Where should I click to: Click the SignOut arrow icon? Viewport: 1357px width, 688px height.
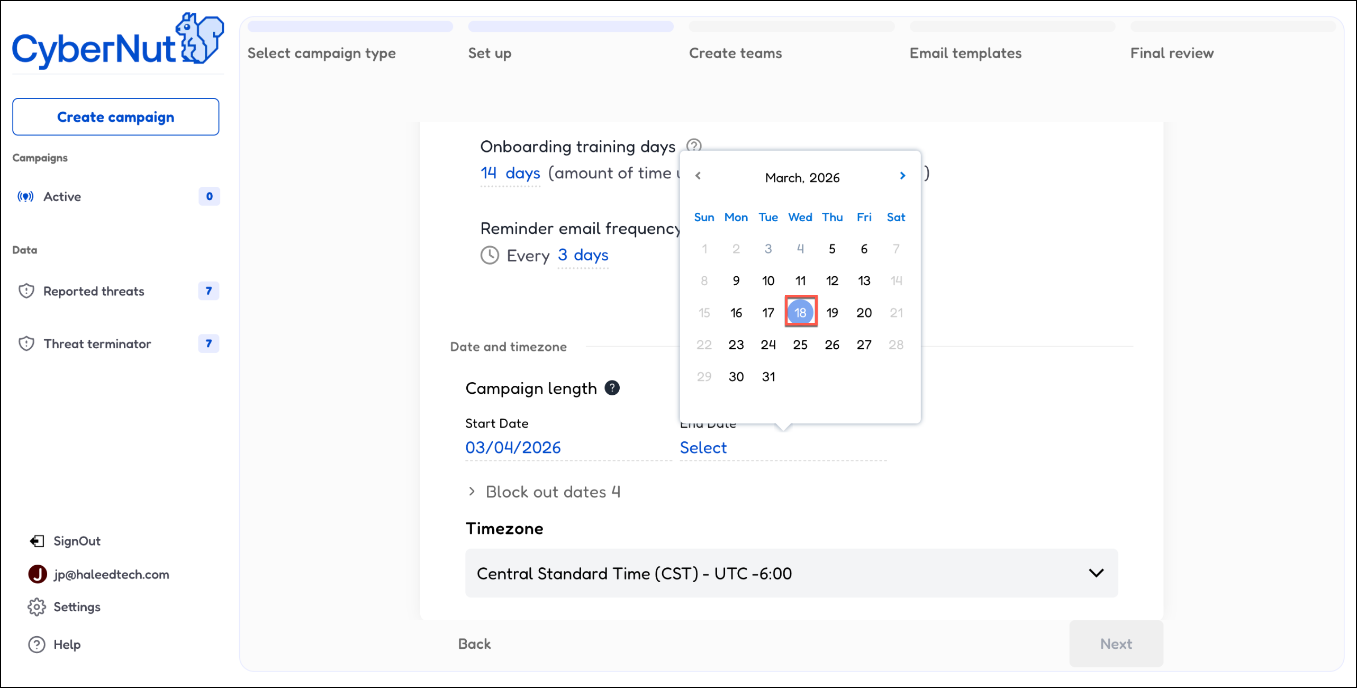(x=37, y=541)
